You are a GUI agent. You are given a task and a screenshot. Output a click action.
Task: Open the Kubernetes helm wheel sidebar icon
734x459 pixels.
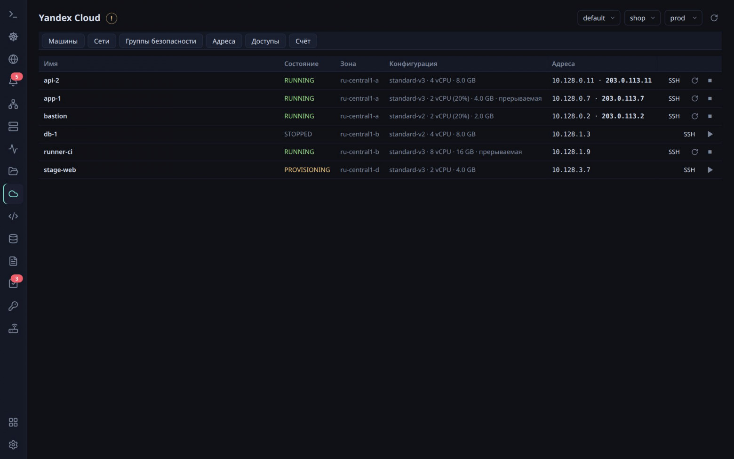[13, 37]
